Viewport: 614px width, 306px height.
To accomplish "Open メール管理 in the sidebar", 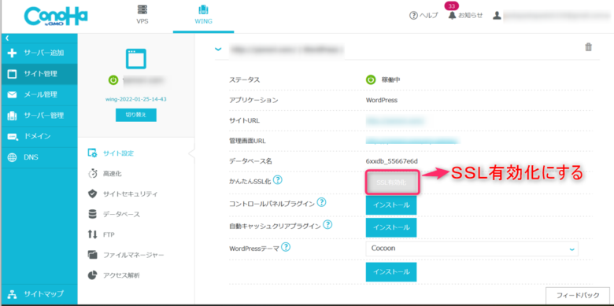I will 39,94.
